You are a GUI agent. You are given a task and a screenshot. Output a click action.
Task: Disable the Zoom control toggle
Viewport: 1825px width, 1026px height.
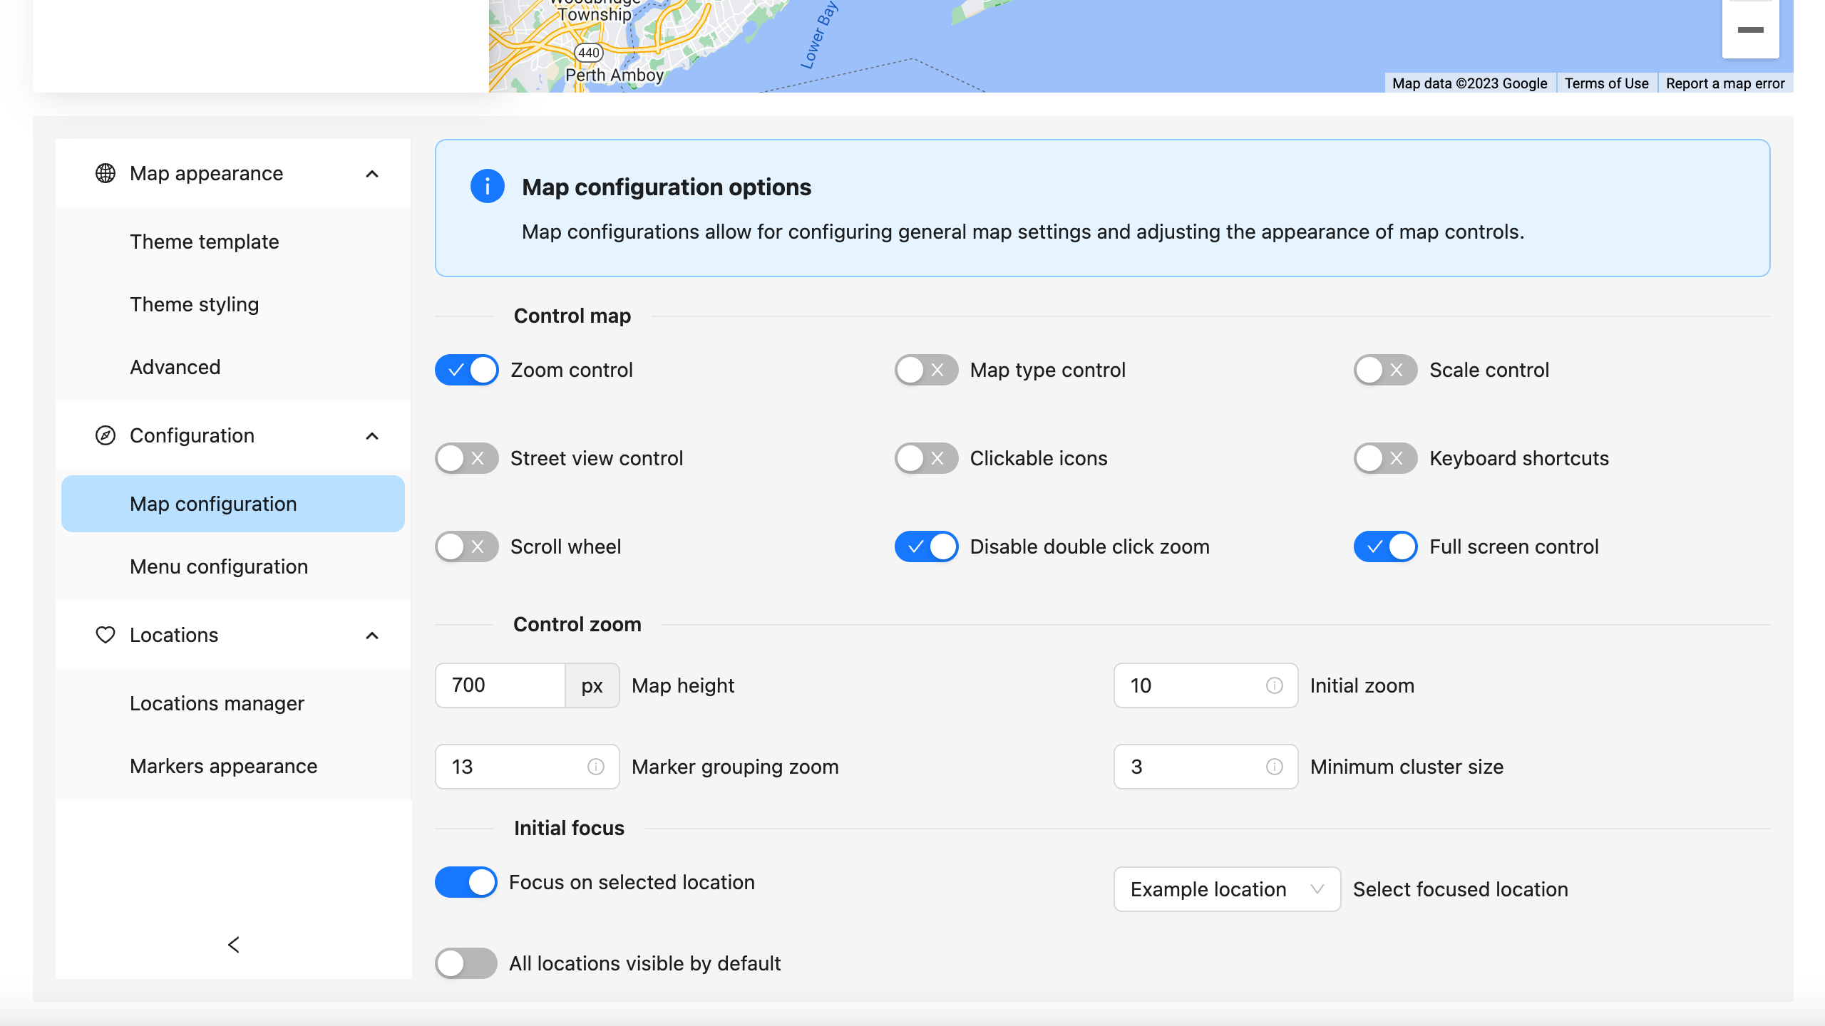tap(466, 370)
